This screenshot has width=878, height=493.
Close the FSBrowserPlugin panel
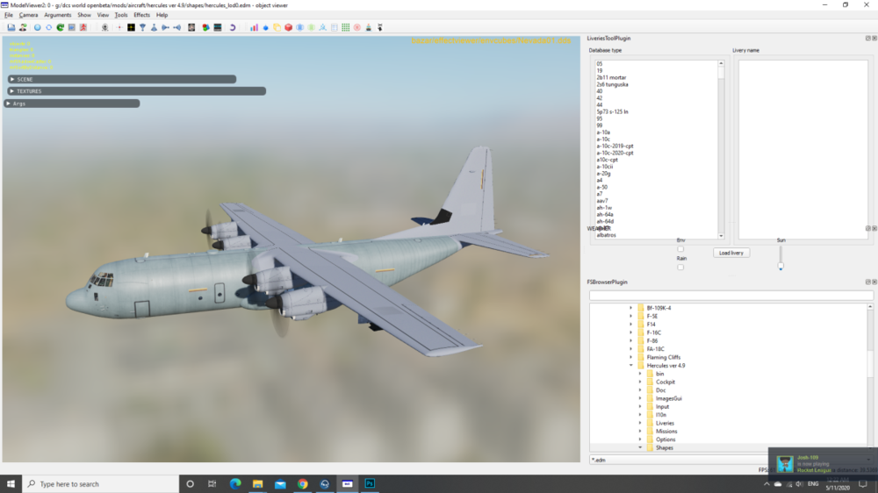(874, 282)
